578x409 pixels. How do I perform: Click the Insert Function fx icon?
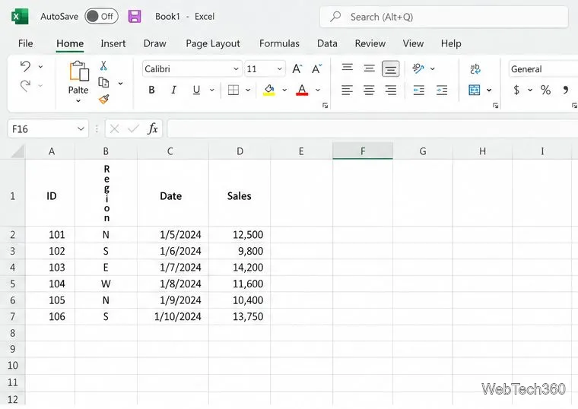(x=153, y=128)
